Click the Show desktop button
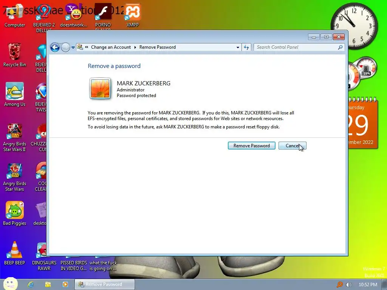 pos(384,285)
